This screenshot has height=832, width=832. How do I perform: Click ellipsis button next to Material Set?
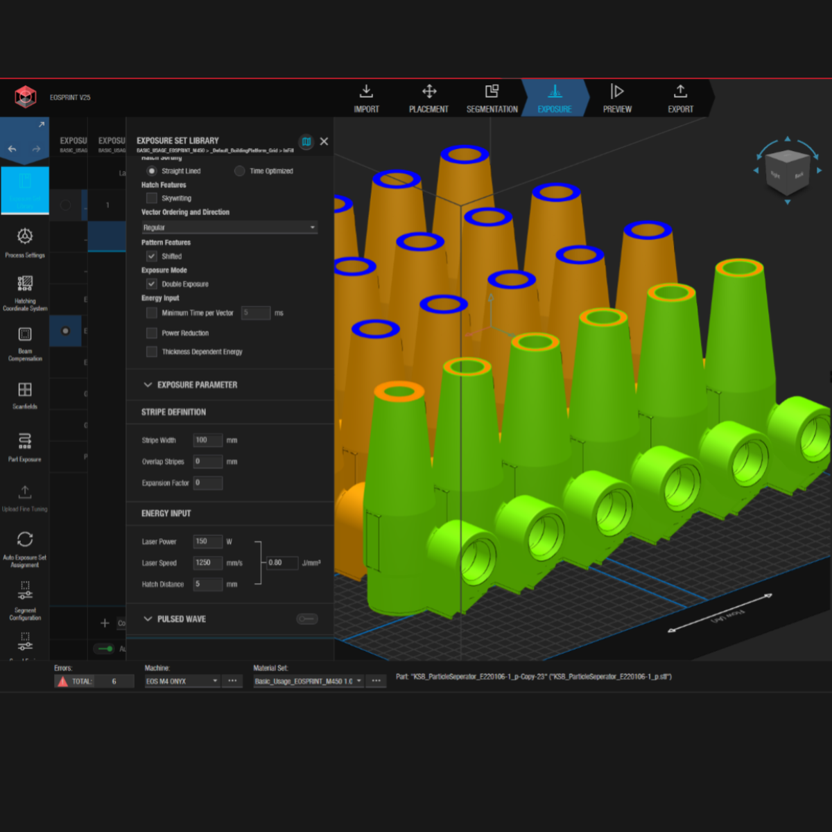376,681
